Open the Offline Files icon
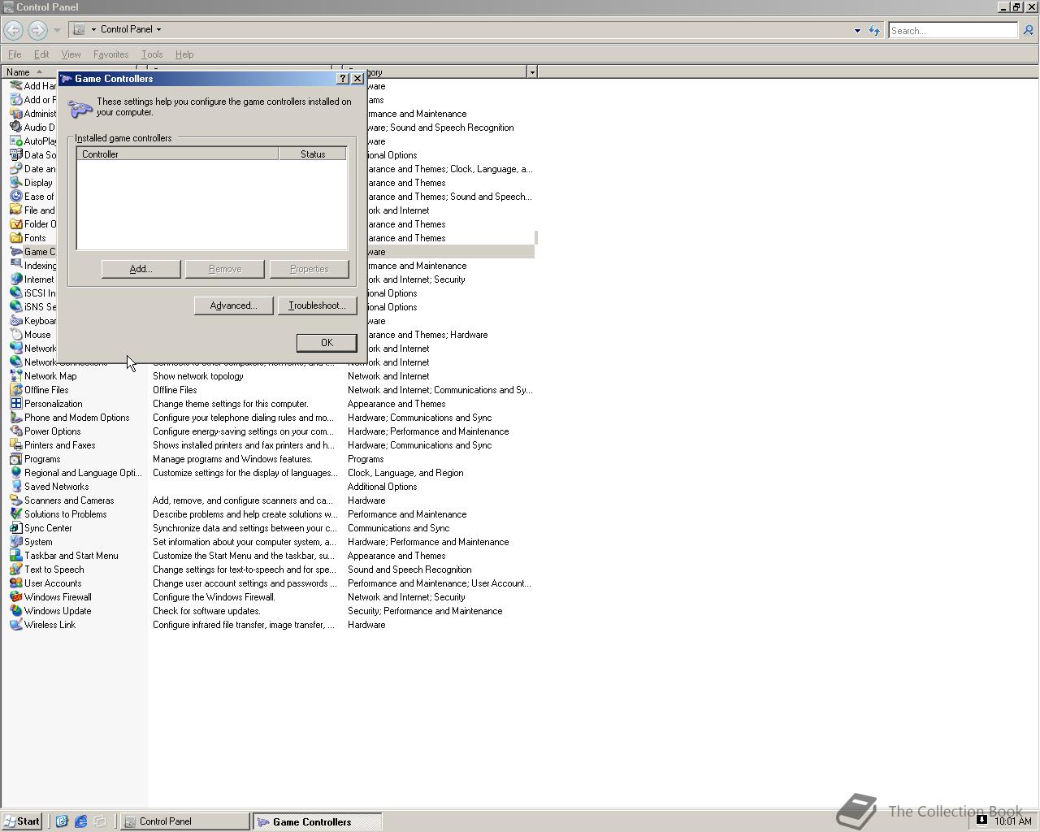Screen dimensions: 1040x832 pos(15,390)
